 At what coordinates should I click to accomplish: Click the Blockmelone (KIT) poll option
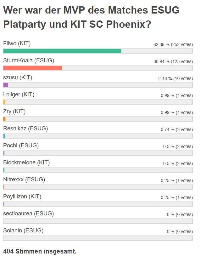coord(26,162)
